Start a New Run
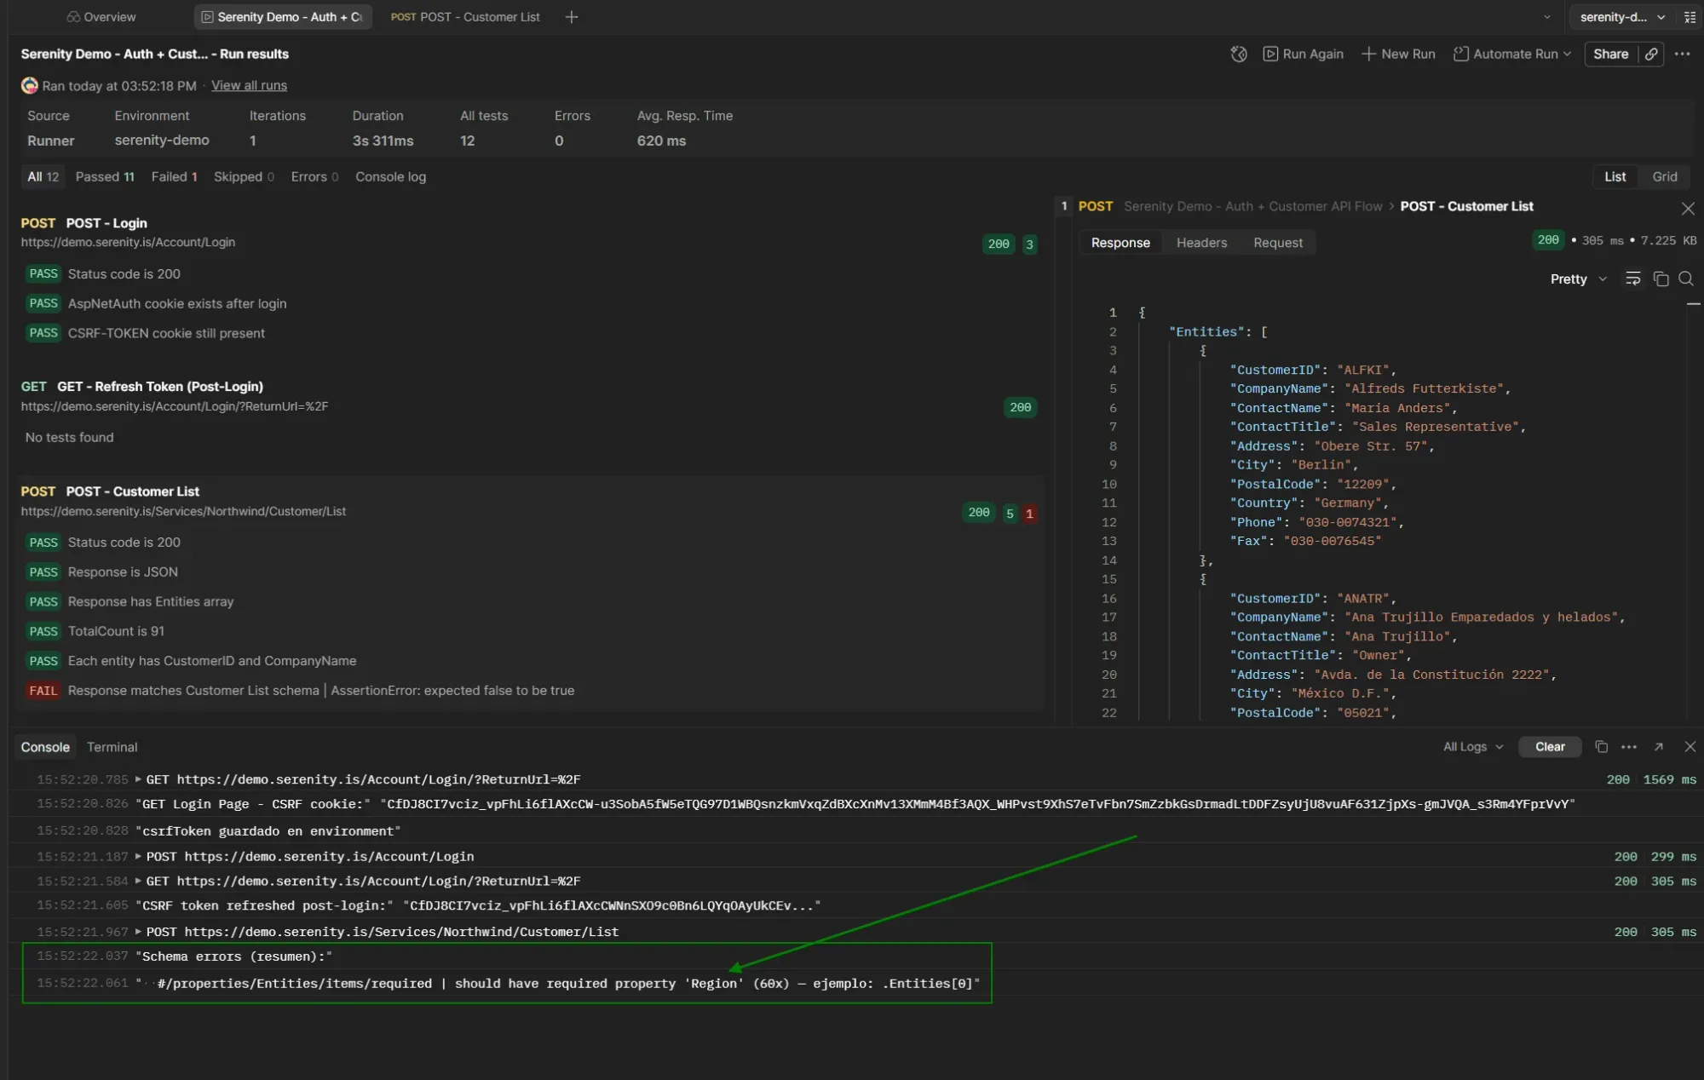Image resolution: width=1704 pixels, height=1080 pixels. click(x=1397, y=54)
